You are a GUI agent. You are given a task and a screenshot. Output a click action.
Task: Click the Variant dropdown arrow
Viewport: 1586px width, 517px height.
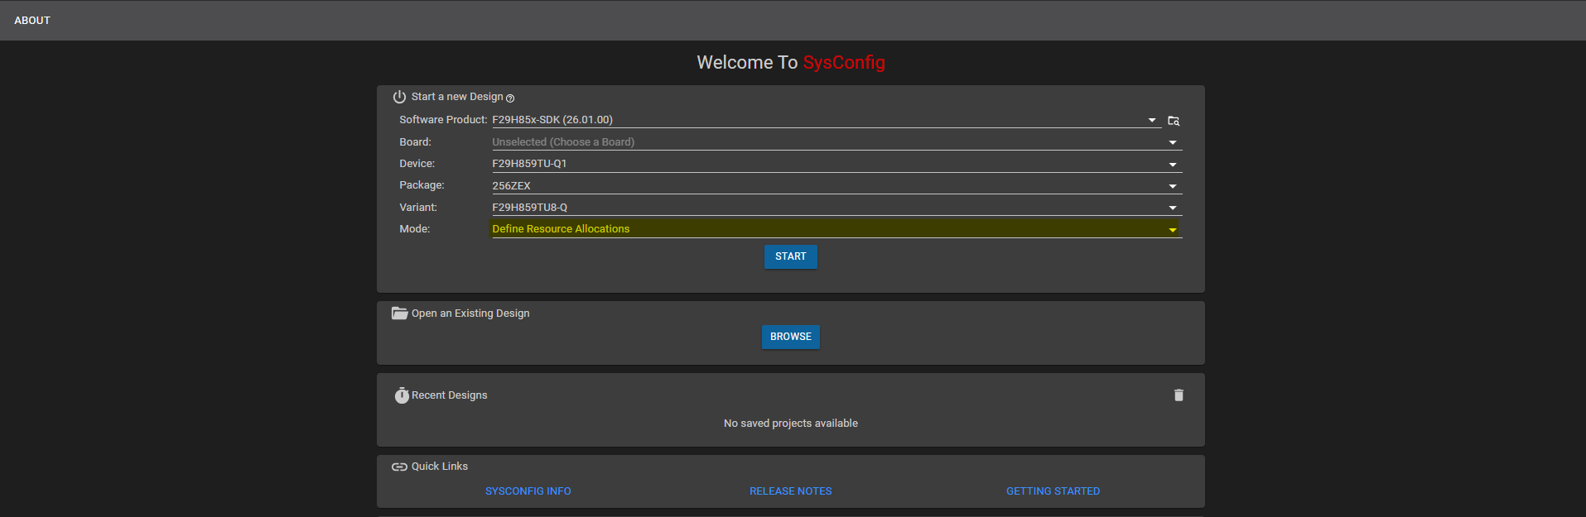coord(1173,208)
